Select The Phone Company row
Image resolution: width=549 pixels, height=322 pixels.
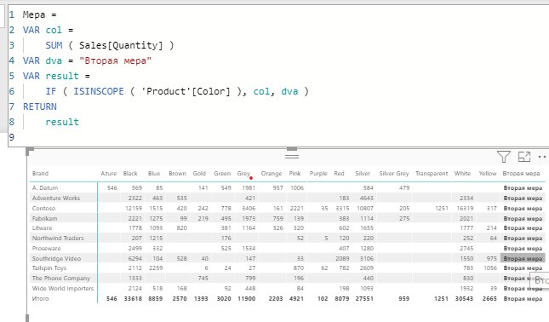point(61,279)
